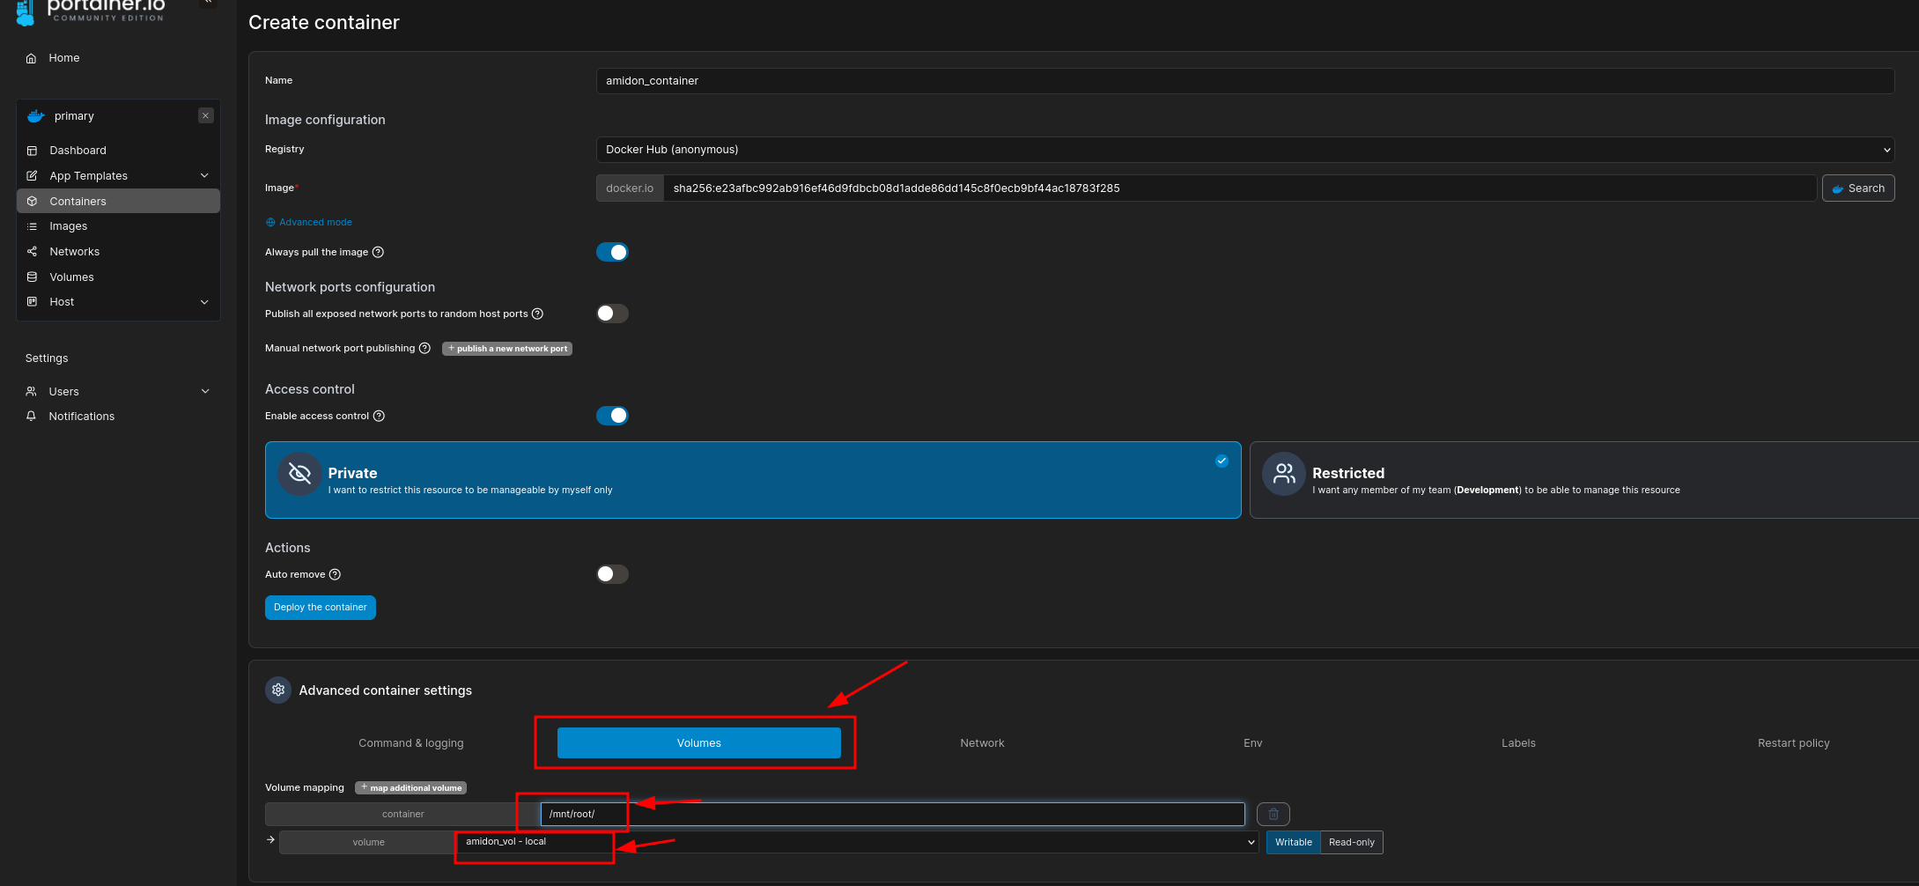Click the Users people icon
This screenshot has width=1919, height=886.
[x=31, y=391]
